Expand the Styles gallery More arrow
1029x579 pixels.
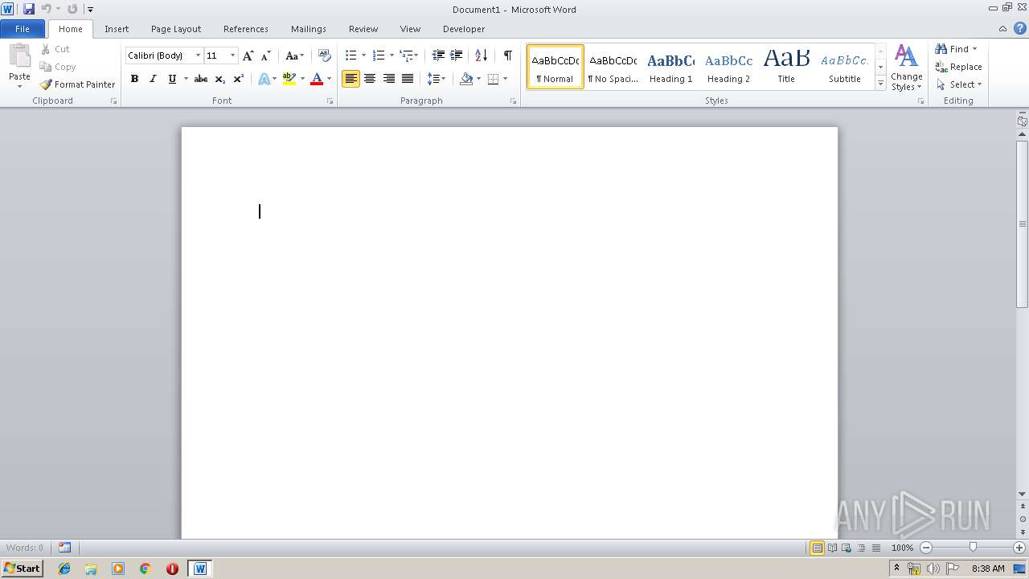[881, 84]
